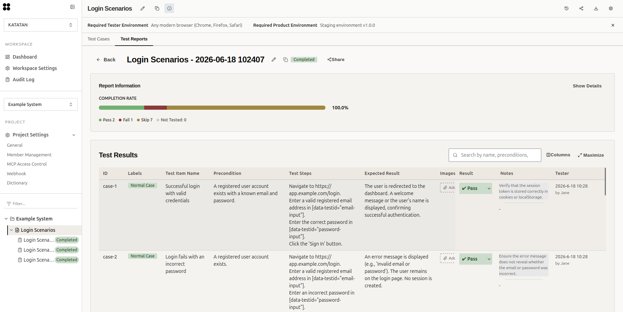Click the Test Item Name column header
The width and height of the screenshot is (623, 312).
pyautogui.click(x=182, y=173)
